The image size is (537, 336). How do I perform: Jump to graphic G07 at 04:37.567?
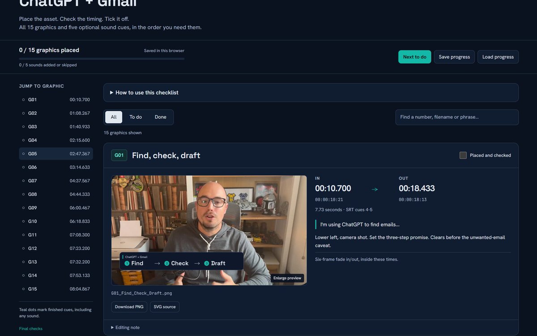click(x=56, y=181)
